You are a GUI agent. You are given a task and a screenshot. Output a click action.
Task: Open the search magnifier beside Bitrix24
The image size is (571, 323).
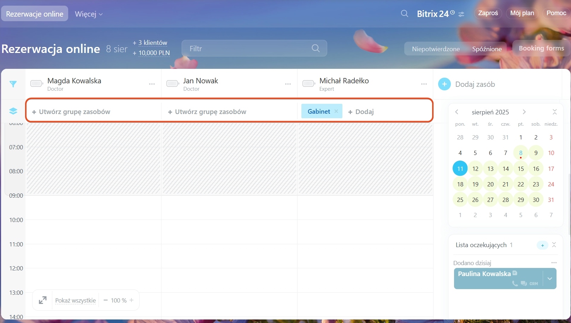click(405, 13)
